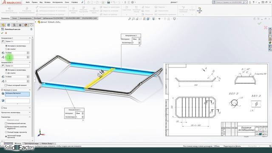272x153 pixels.
Task: Switch to the SOLIDWORKS CAM tab
Action: tap(89, 18)
